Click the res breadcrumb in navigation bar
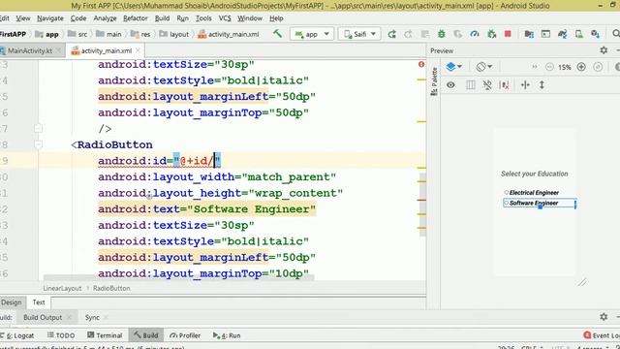This screenshot has height=349, width=620. pos(140,34)
